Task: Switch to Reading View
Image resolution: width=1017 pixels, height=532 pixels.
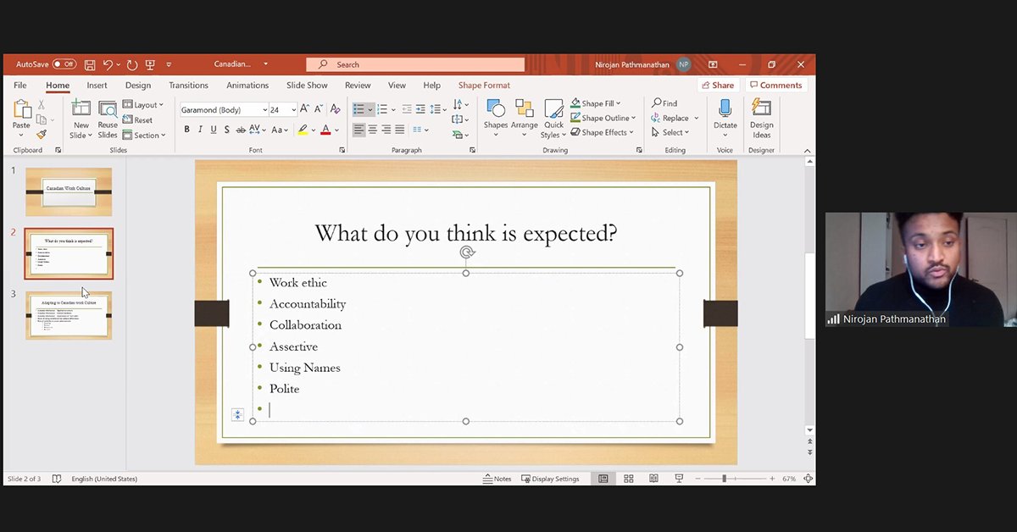Action: 653,479
